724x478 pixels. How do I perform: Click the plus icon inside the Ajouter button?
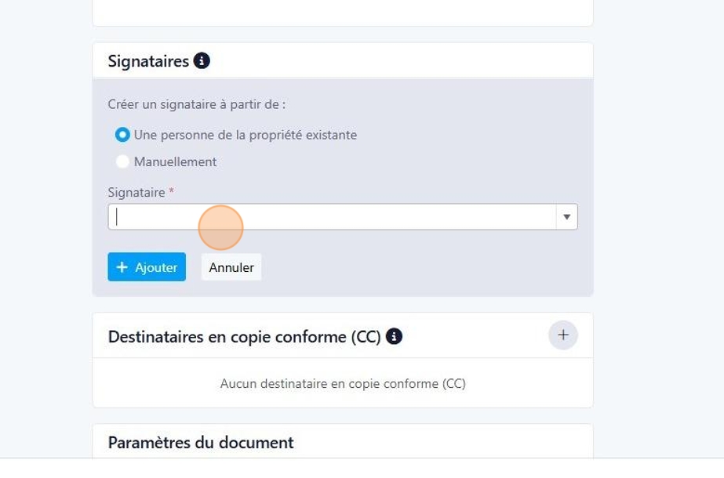pyautogui.click(x=122, y=267)
